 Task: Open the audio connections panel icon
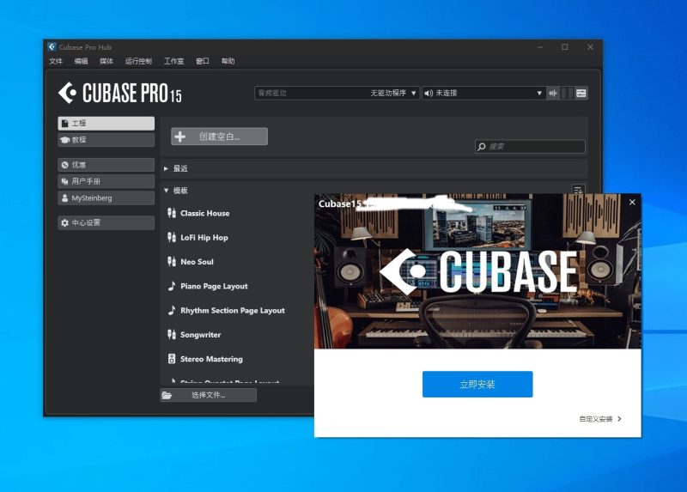pyautogui.click(x=581, y=93)
